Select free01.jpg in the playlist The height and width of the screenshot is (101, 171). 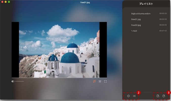pos(136,19)
